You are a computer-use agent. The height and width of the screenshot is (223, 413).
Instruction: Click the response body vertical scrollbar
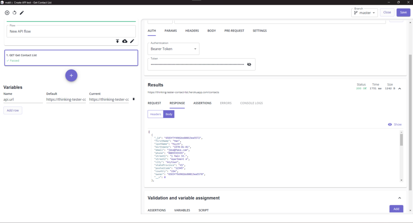(401, 140)
